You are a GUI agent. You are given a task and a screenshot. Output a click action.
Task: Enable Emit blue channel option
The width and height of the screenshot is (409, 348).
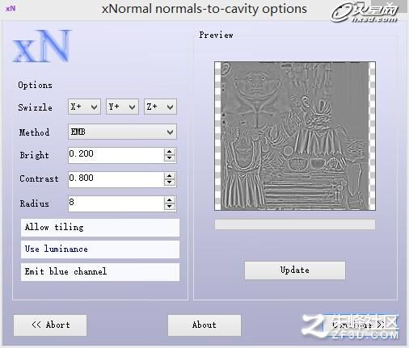tap(100, 272)
